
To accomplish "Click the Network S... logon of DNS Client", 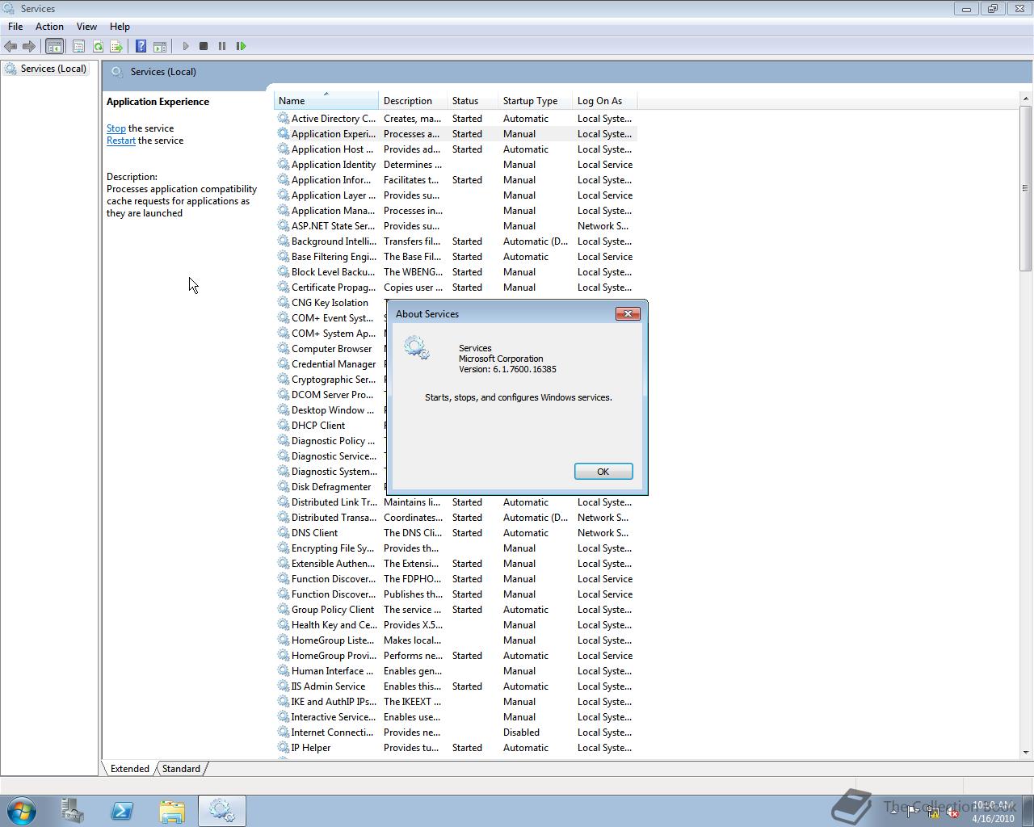I will click(603, 533).
